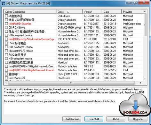
Task: Click version 10.5.1.0 cell
Action: 89,66
